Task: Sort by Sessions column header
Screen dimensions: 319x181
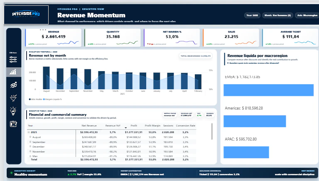Action: (168, 126)
